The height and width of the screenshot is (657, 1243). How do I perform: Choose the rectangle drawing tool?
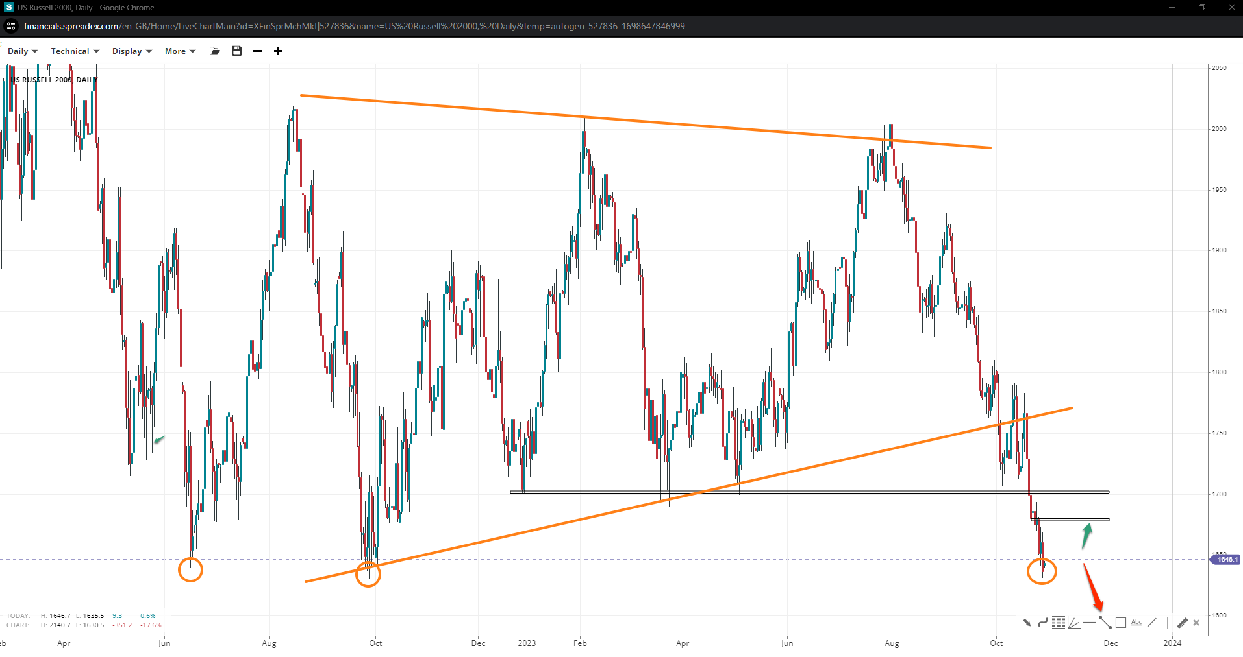click(1121, 623)
